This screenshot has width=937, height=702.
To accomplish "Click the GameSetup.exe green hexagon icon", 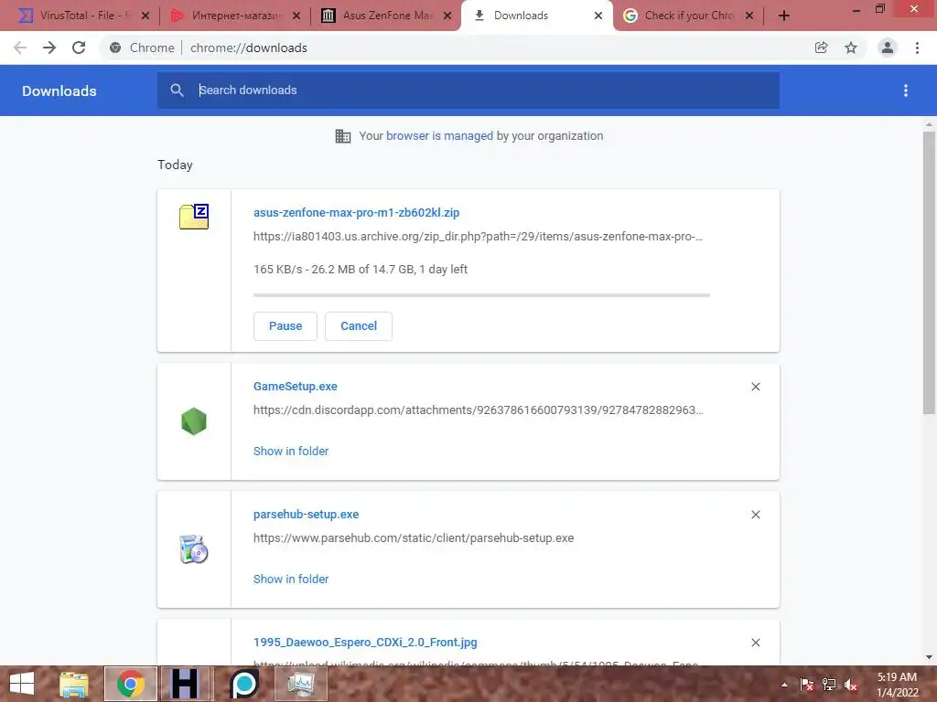I will click(x=194, y=421).
